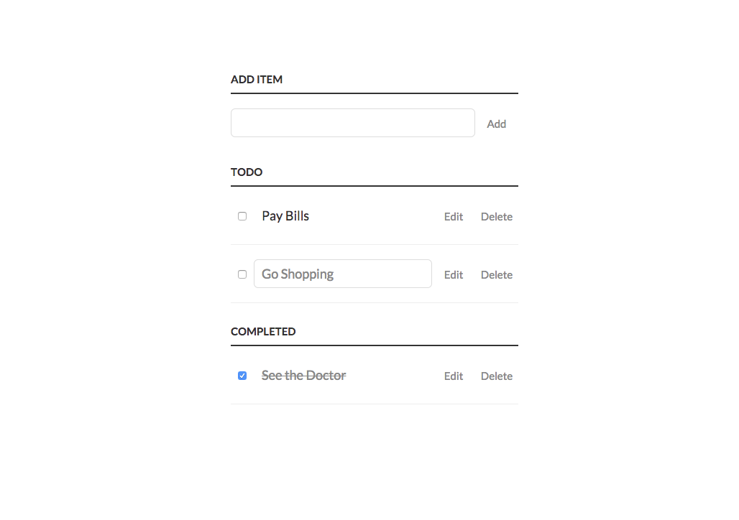Edit the See the Doctor task
The width and height of the screenshot is (739, 520).
(x=454, y=376)
